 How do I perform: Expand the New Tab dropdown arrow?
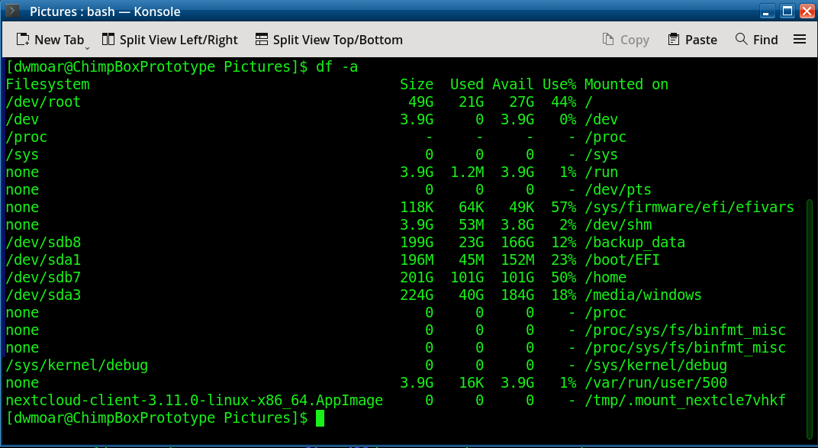point(89,44)
